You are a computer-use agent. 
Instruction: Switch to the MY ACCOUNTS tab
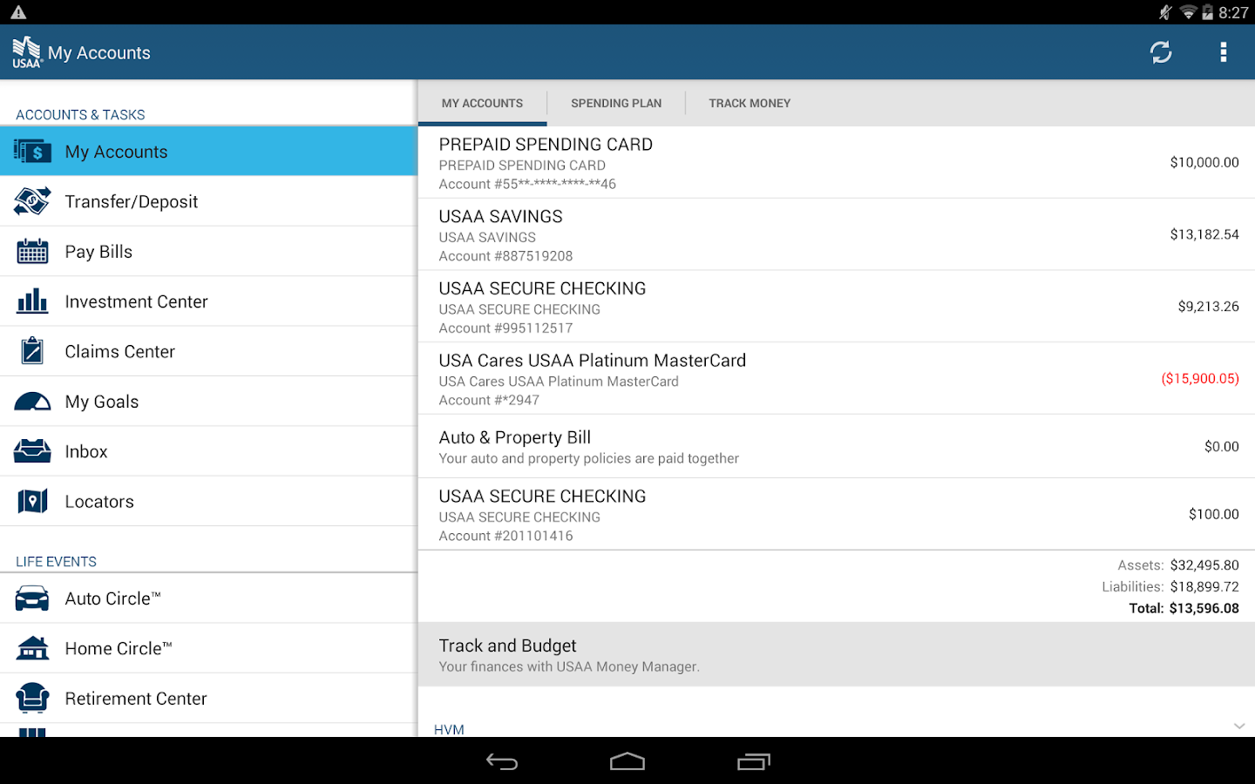click(x=482, y=103)
